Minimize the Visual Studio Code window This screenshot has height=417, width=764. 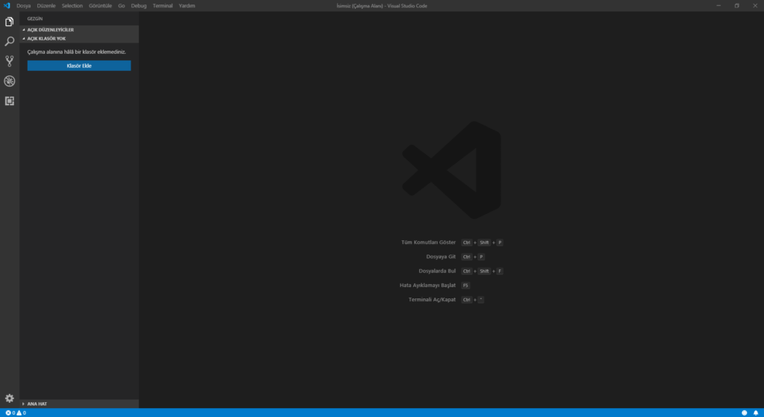(x=718, y=6)
